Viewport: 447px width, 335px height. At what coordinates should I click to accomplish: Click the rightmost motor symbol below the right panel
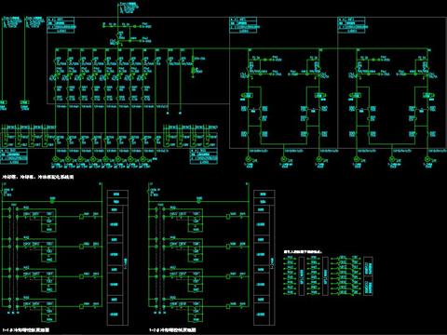[428, 159]
